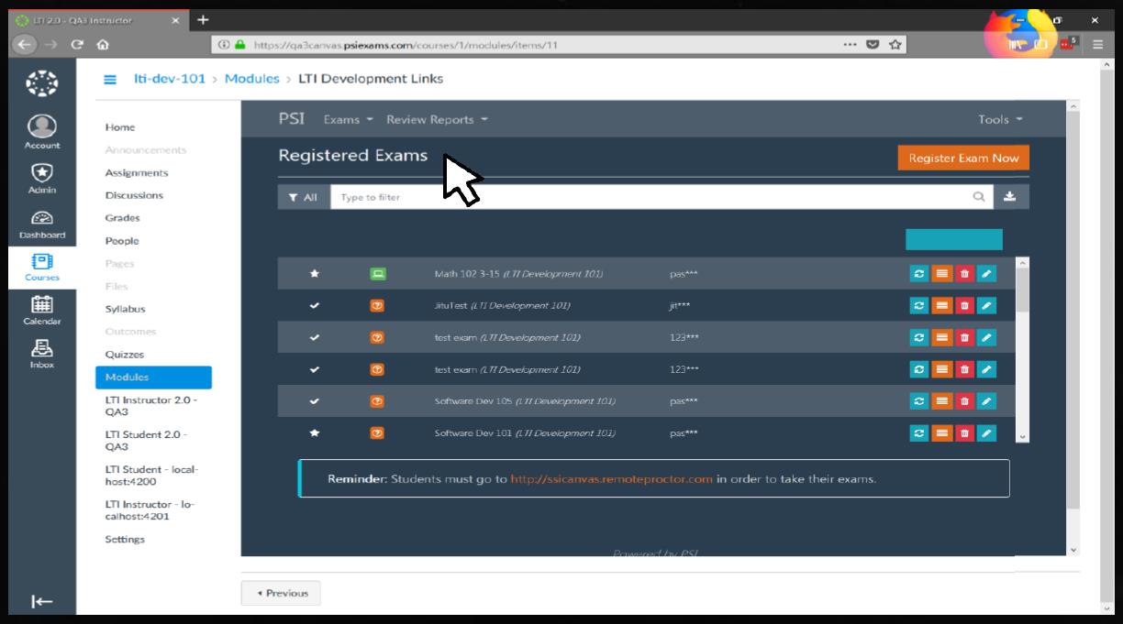
Task: Open Quizzes in the course menu
Action: pyautogui.click(x=124, y=355)
